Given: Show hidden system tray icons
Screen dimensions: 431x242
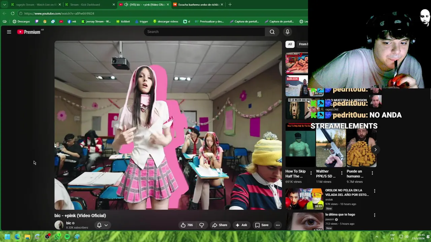Looking at the screenshot, I should 376,237.
